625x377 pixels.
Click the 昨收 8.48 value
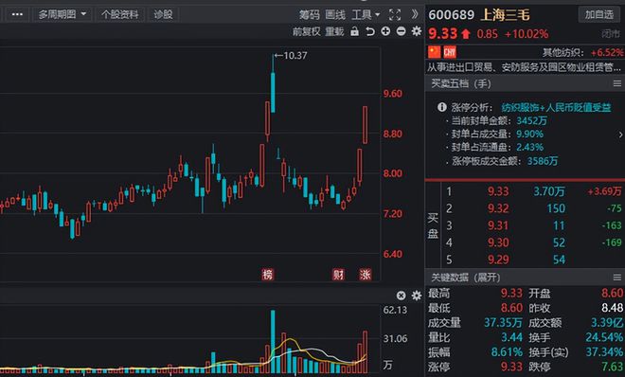point(613,308)
